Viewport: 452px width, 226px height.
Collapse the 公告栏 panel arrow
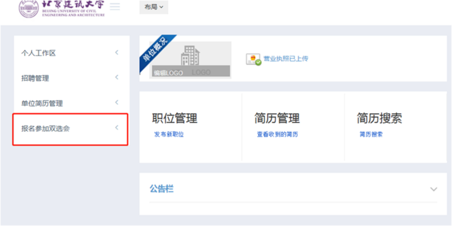(434, 189)
